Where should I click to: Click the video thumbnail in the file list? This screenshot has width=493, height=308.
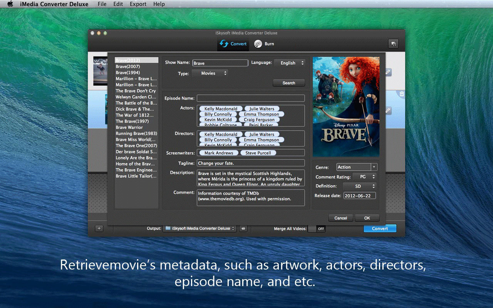tap(100, 71)
